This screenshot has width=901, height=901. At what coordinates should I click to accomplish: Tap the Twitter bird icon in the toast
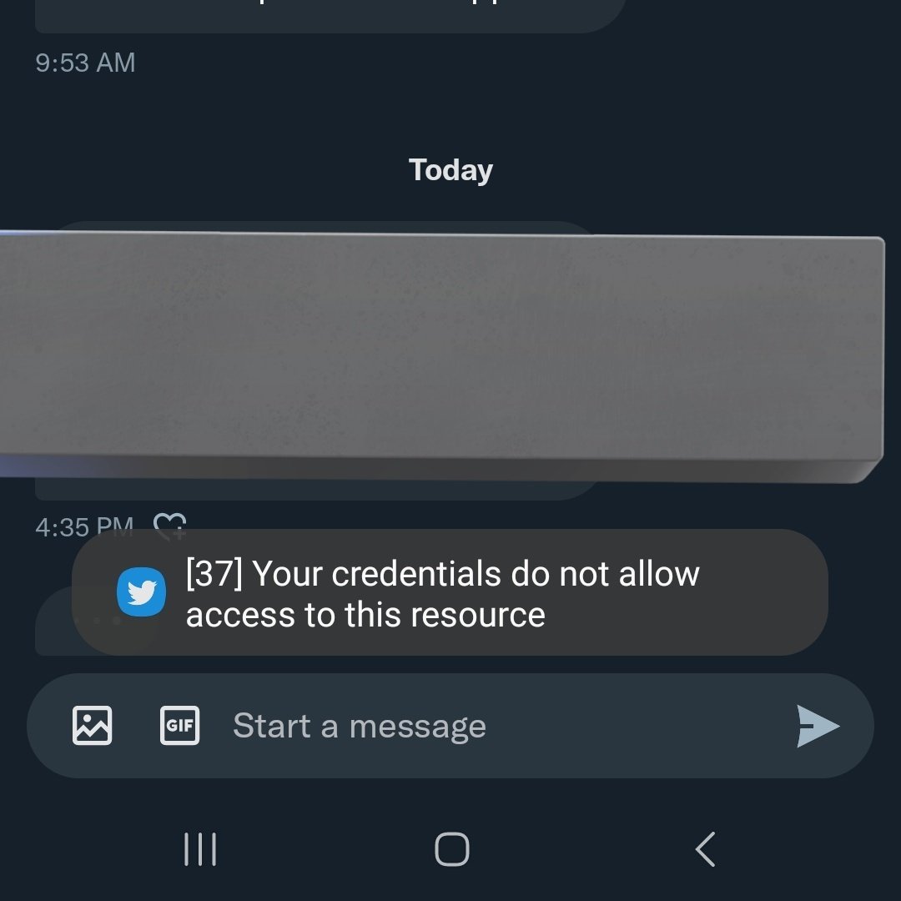pos(141,591)
